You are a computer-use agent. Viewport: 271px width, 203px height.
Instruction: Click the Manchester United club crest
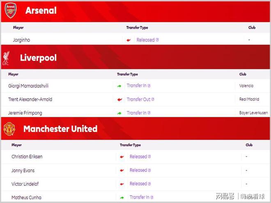click(9, 129)
